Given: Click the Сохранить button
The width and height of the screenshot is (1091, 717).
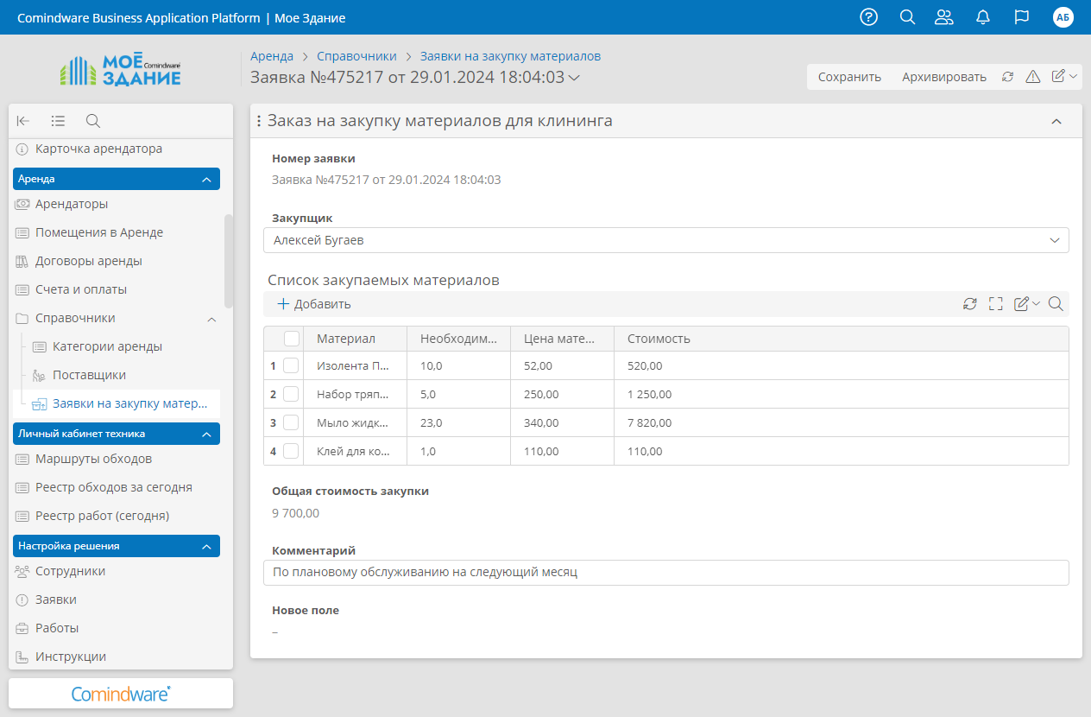Looking at the screenshot, I should [x=849, y=77].
